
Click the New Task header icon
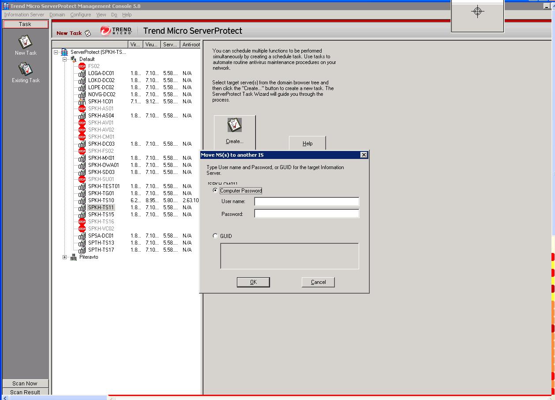88,33
